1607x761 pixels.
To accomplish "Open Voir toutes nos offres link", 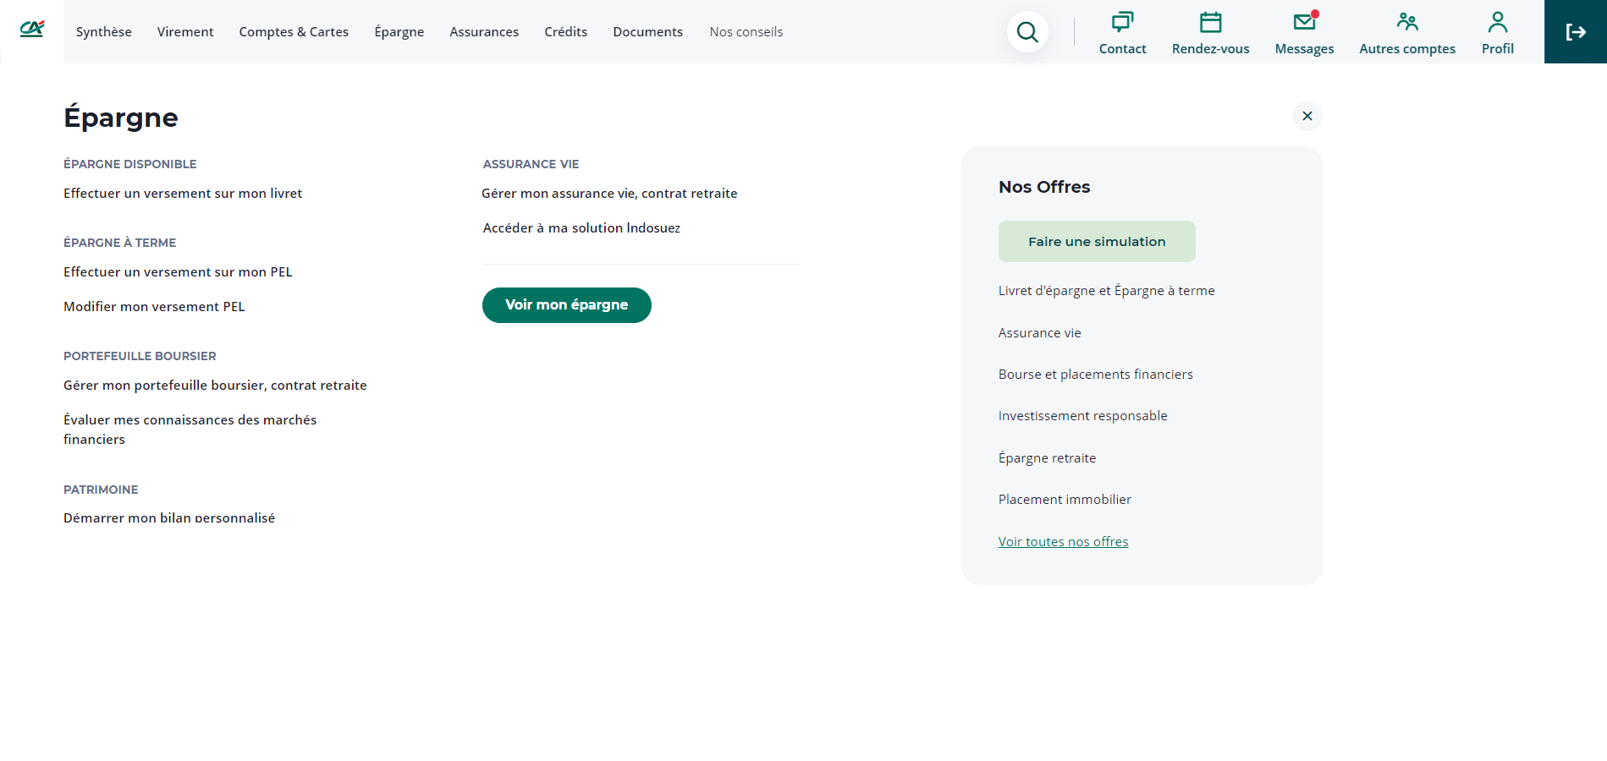I will (1063, 542).
